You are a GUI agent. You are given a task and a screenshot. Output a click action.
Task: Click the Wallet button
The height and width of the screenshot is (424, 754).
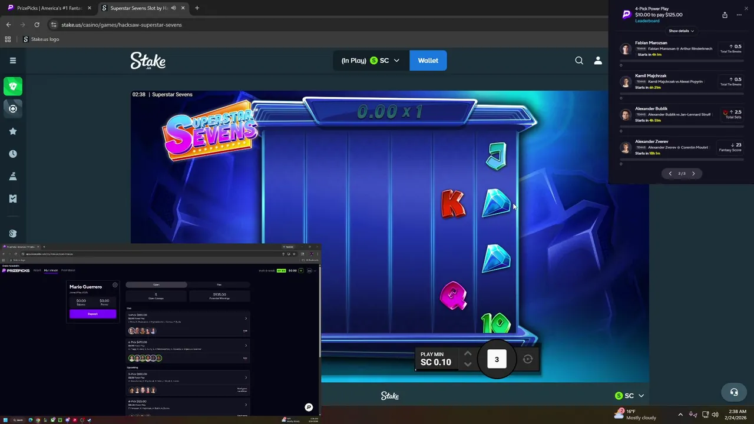[x=428, y=61]
